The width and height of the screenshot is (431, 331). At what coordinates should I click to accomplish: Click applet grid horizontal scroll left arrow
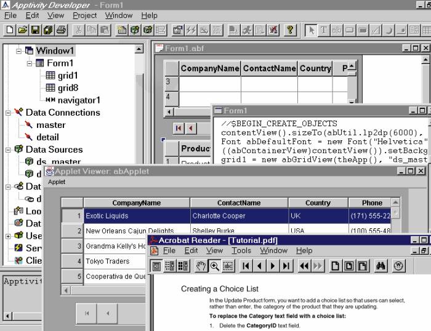click(66, 290)
